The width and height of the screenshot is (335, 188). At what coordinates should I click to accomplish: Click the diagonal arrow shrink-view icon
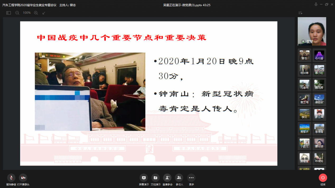tap(44, 13)
